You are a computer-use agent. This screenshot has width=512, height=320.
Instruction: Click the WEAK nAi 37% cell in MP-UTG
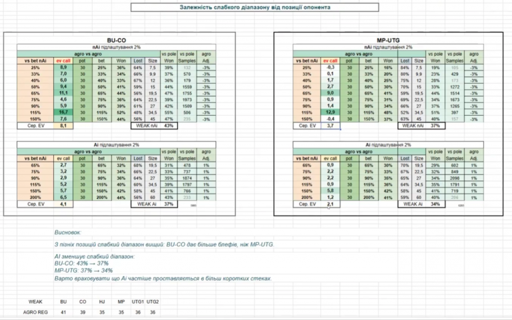click(x=421, y=126)
